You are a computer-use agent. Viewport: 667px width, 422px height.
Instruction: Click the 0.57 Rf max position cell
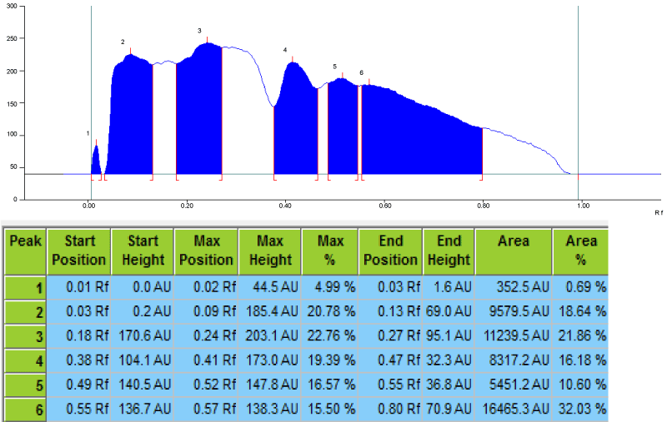click(206, 410)
